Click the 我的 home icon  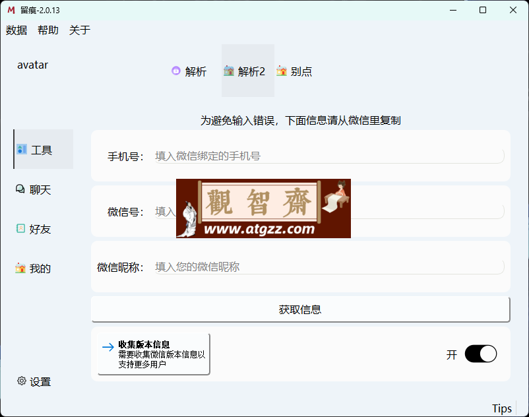click(20, 268)
